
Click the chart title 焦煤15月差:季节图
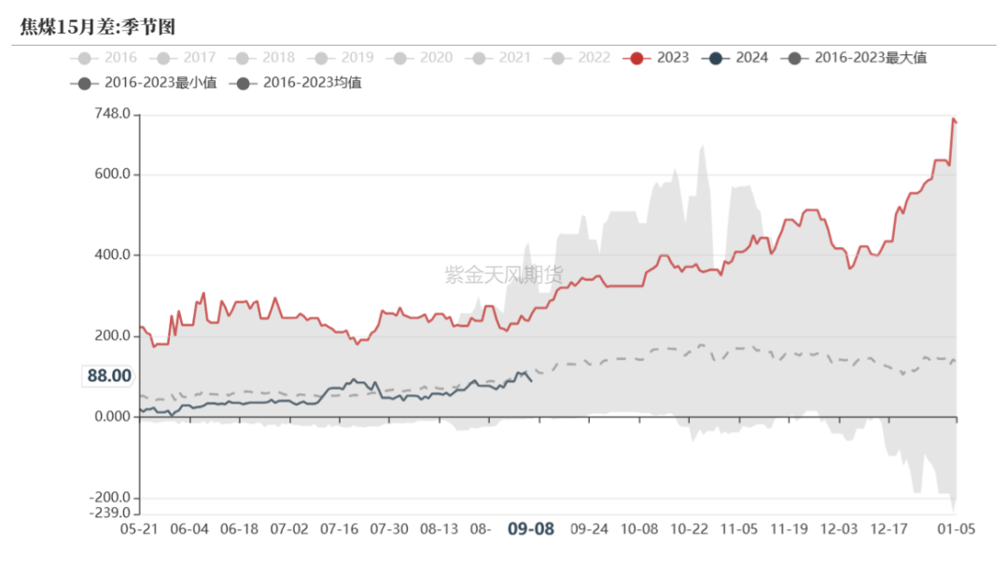pyautogui.click(x=98, y=27)
